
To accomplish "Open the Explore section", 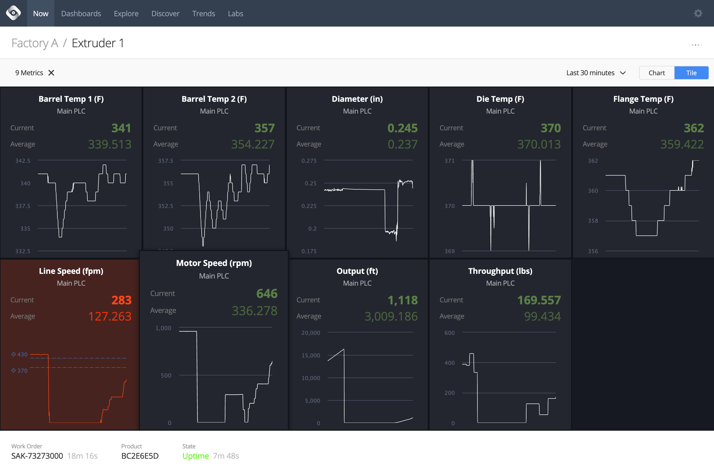I will [126, 13].
